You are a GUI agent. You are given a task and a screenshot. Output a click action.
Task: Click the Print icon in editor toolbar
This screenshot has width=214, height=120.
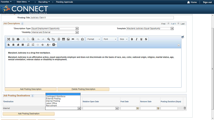(x=18, y=39)
